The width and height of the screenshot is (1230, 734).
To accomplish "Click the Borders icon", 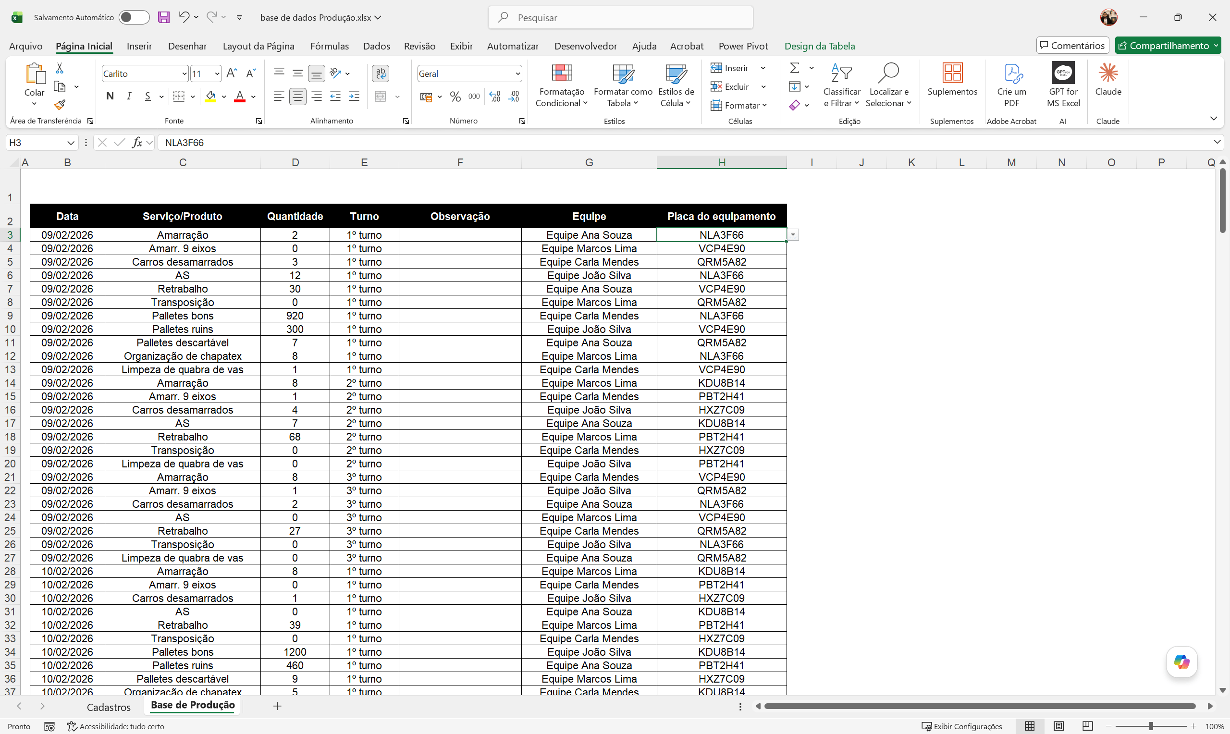I will (179, 97).
